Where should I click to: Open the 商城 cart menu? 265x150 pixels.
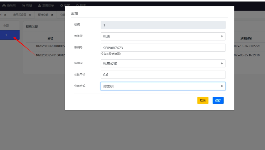pyautogui.click(x=27, y=6)
